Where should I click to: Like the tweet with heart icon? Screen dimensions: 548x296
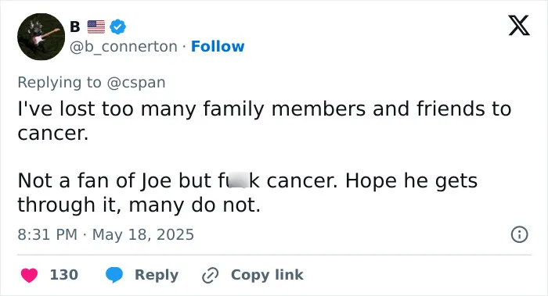coord(29,275)
